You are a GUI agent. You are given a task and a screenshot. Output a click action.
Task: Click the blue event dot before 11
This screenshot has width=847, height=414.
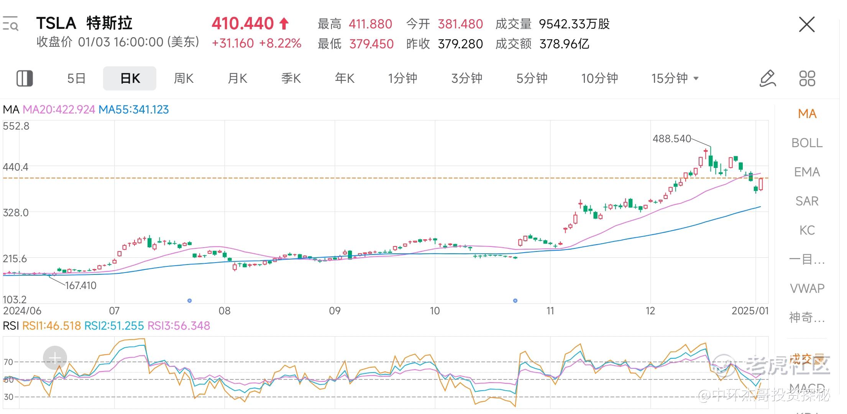coord(515,301)
